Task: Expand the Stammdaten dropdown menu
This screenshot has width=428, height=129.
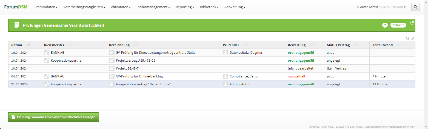Action: [x=46, y=7]
